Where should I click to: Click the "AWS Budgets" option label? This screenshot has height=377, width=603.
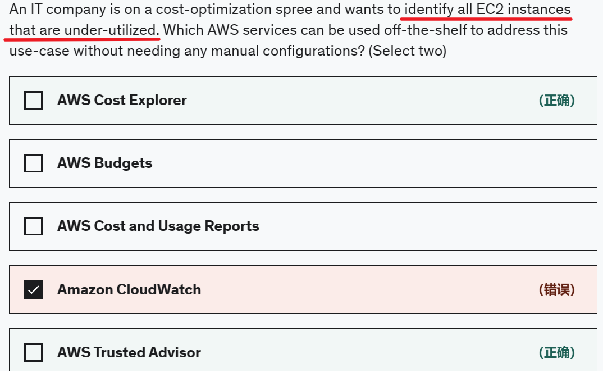coord(105,163)
